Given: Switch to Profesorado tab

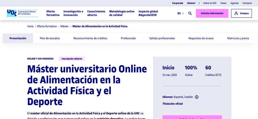Looking at the screenshot, I should (128, 38).
